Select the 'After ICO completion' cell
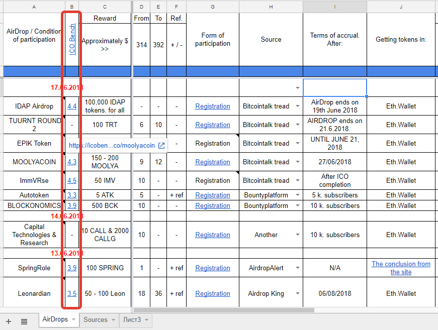438x330 pixels. point(334,180)
